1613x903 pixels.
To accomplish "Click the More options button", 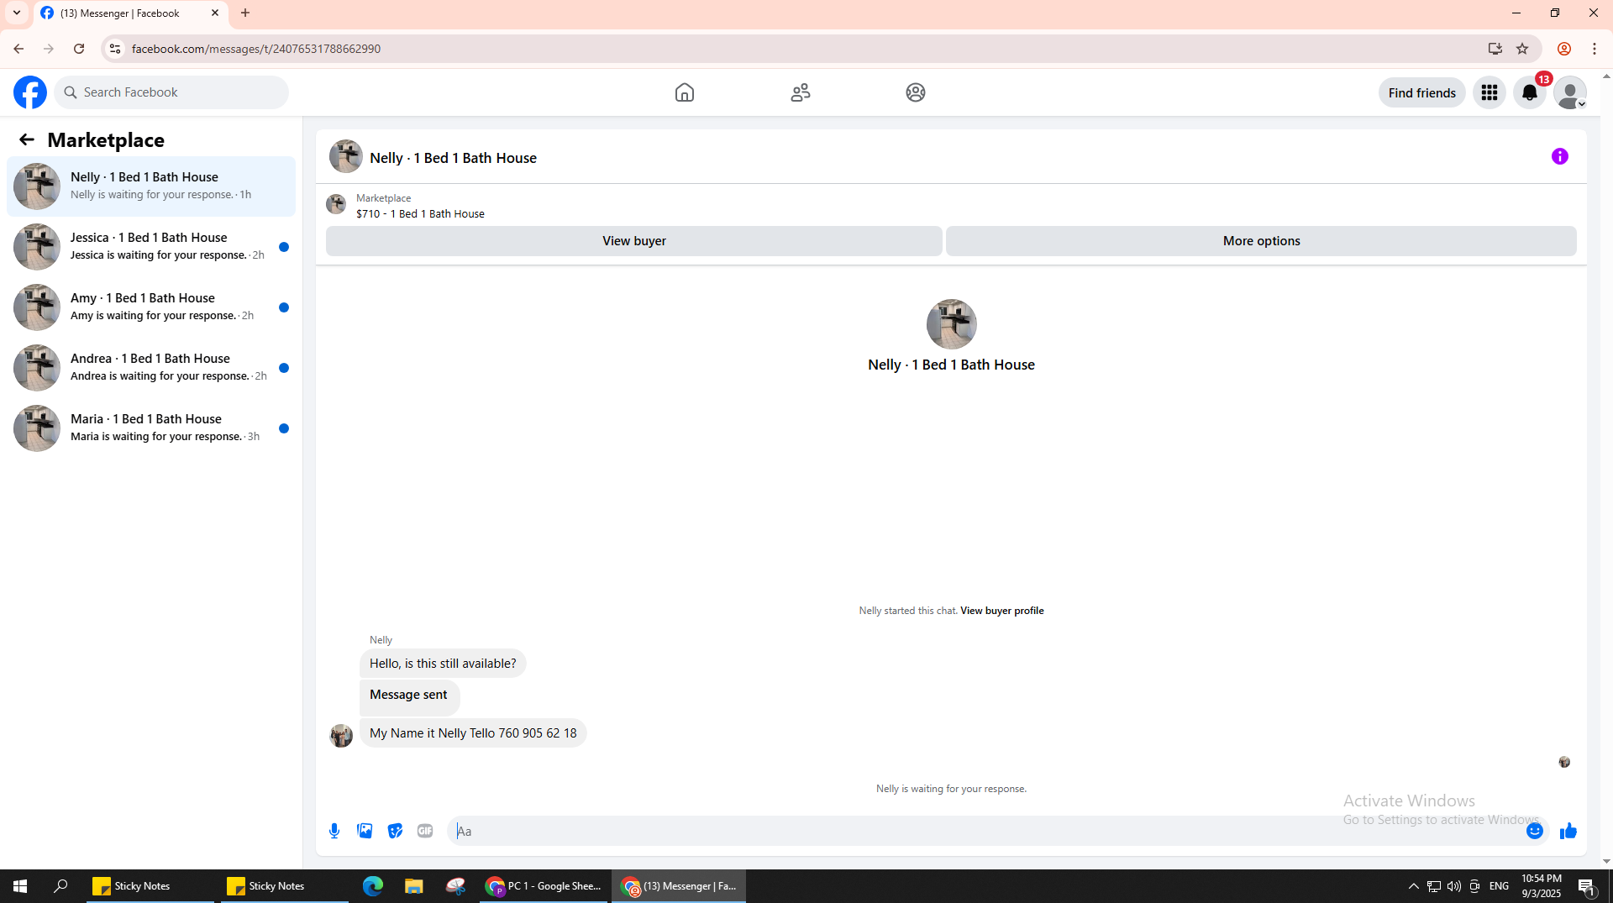I will [1262, 241].
